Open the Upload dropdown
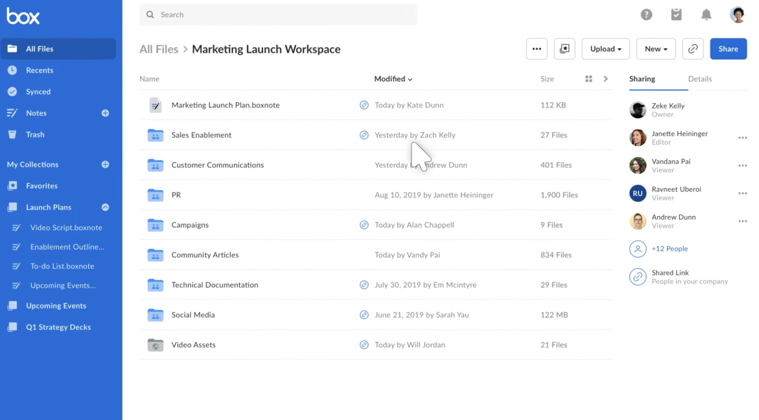 click(x=605, y=49)
